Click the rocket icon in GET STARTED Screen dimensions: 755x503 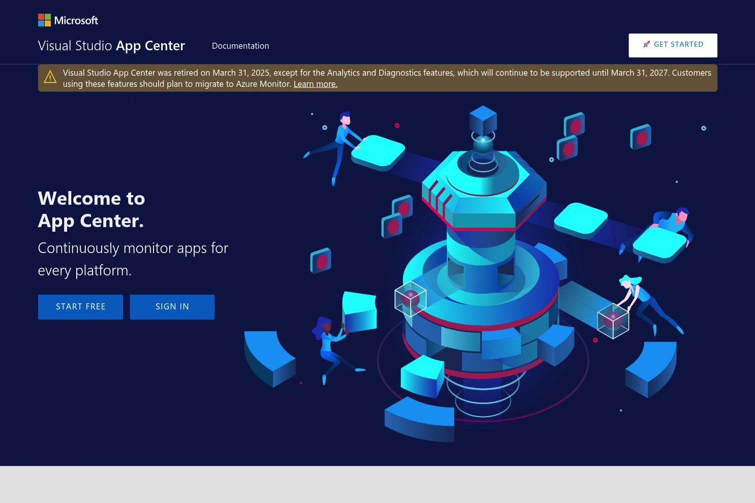coord(646,45)
